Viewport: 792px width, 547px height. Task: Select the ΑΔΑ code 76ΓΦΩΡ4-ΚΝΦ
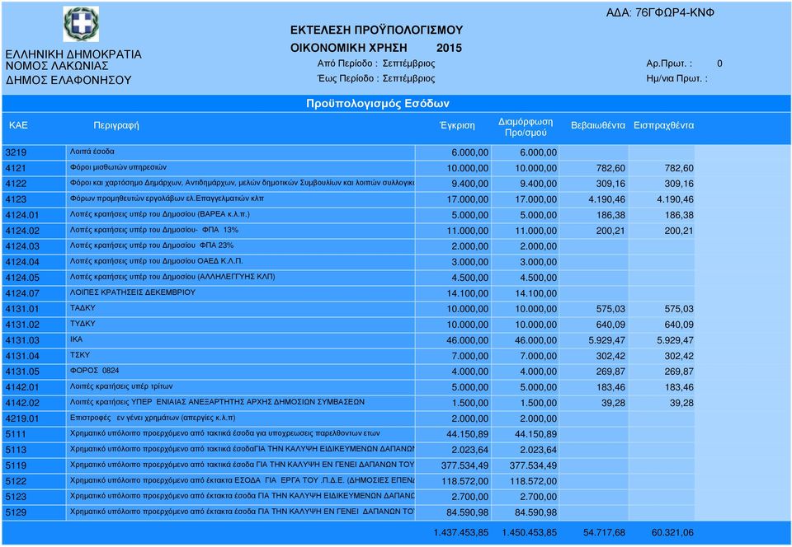point(674,13)
